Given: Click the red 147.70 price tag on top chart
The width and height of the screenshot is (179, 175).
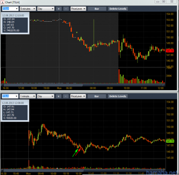Looking at the screenshot, I should pyautogui.click(x=170, y=51).
